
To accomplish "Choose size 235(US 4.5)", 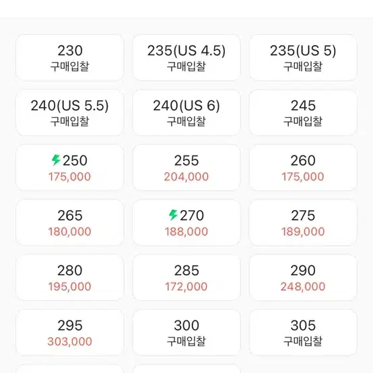I will [186, 58].
